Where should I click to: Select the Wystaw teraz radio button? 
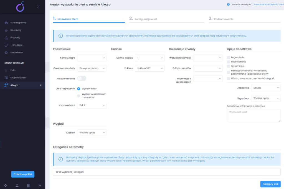(78, 89)
